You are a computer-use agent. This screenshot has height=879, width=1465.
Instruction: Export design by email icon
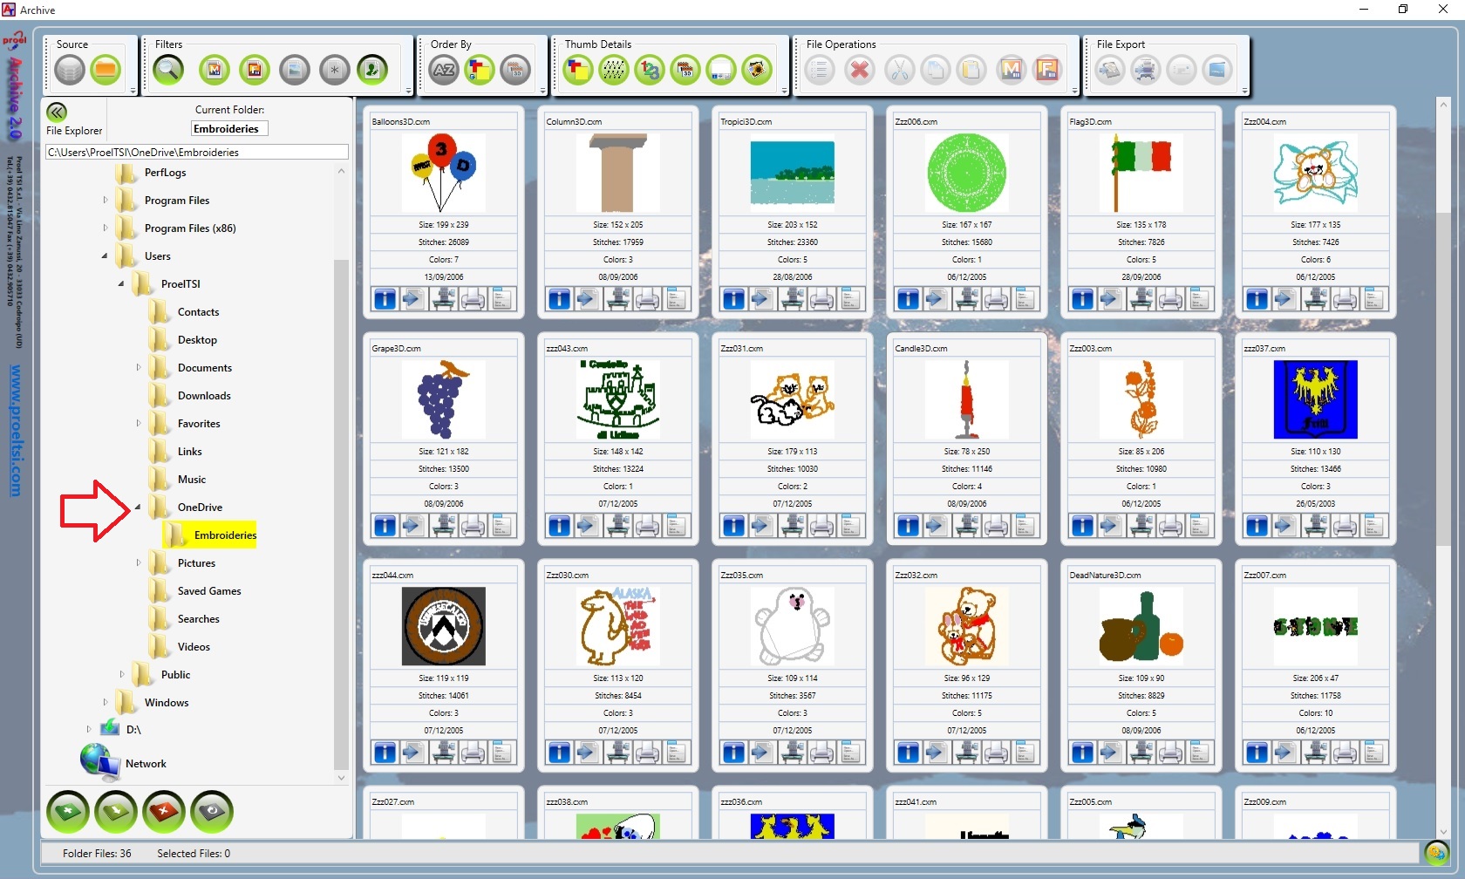(1182, 70)
